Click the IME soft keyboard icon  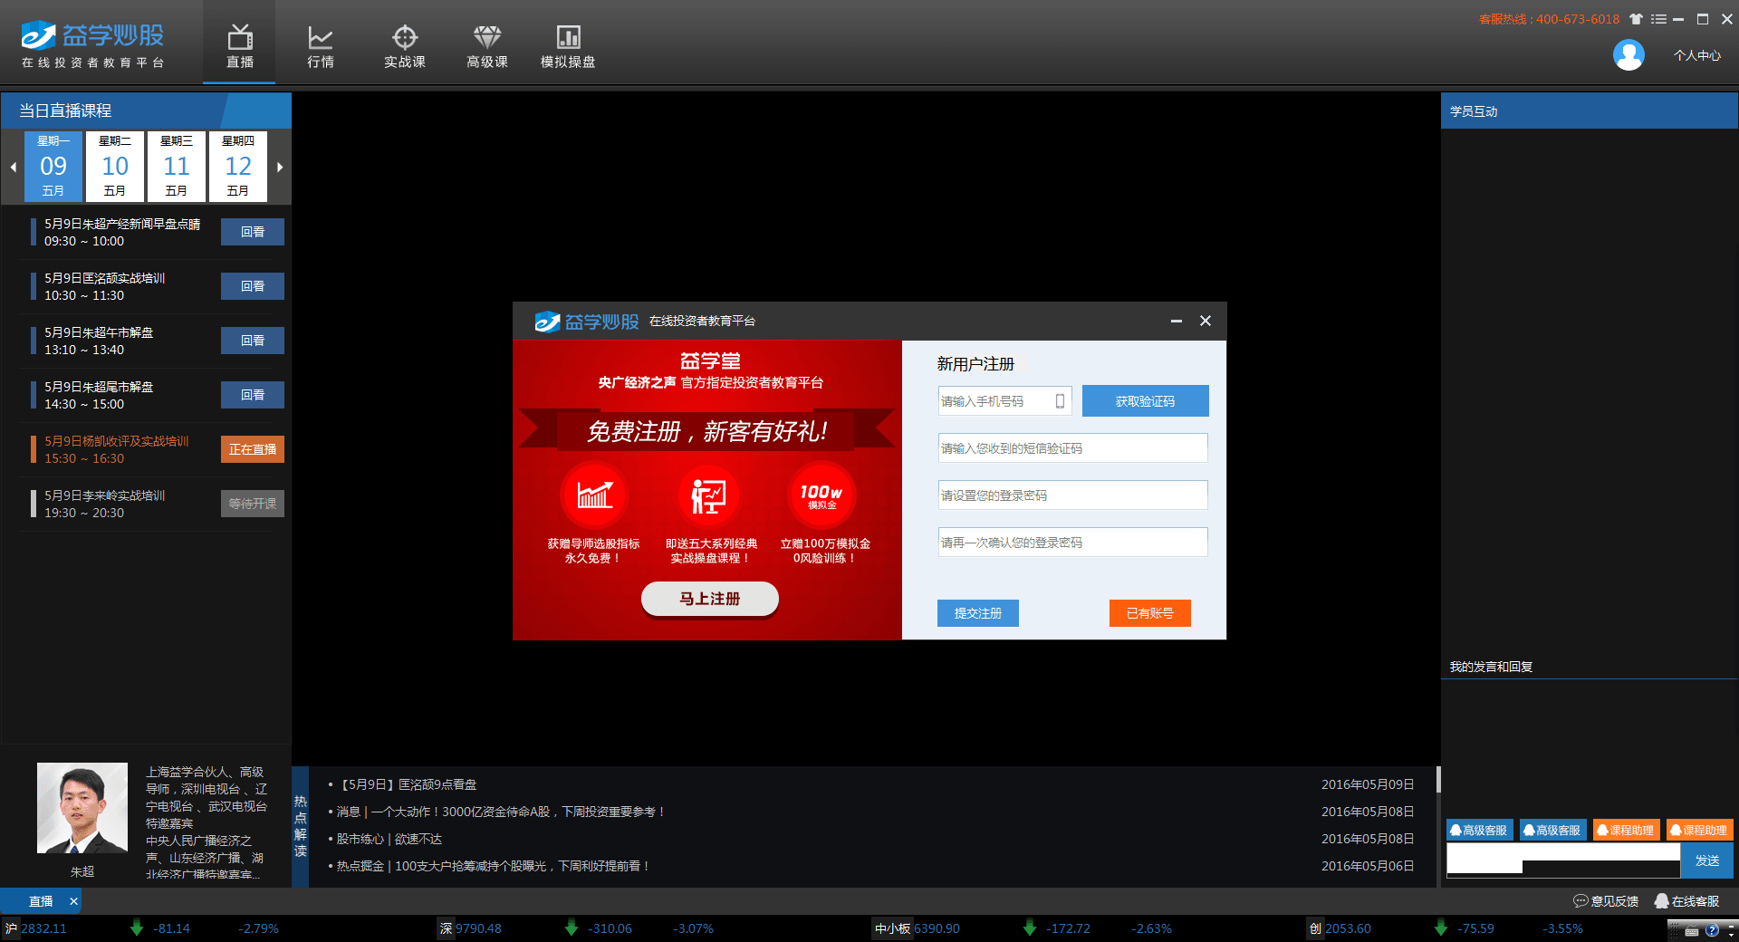1692,930
